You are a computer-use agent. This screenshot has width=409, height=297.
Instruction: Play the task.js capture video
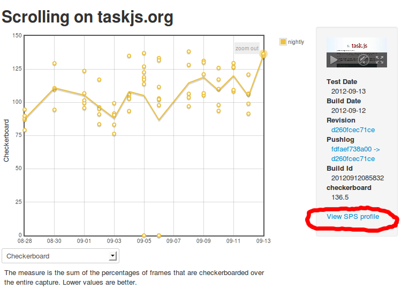(333, 60)
